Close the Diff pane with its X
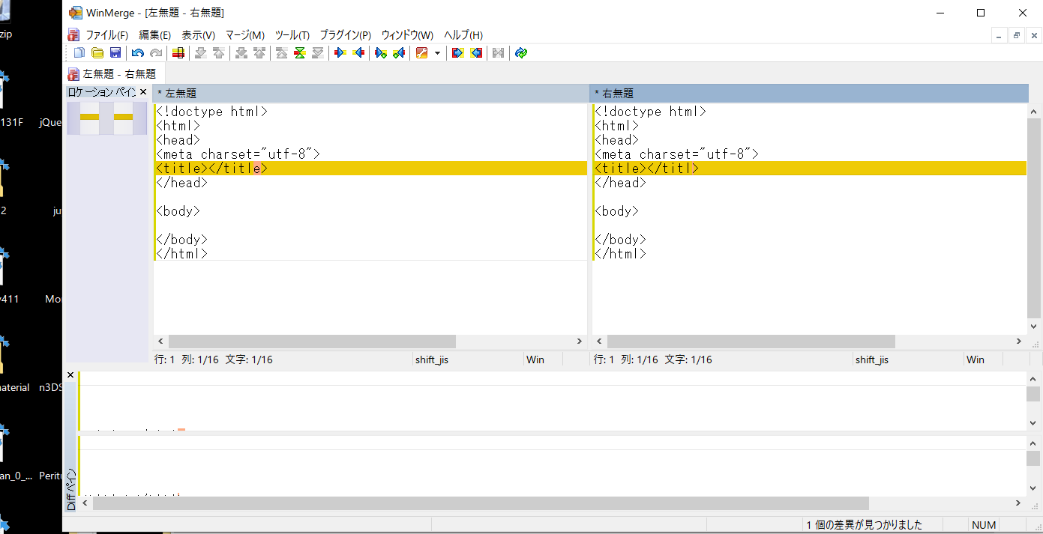The height and width of the screenshot is (534, 1043). point(70,374)
